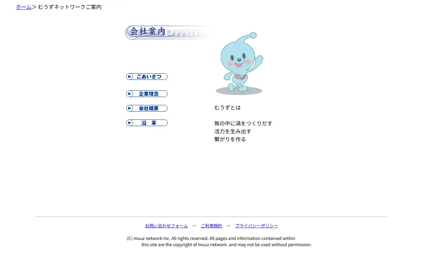Viewport: 423px width, 264px height.
Task: Click the 無の中に渦をつくりだす line
Action: pyautogui.click(x=243, y=123)
